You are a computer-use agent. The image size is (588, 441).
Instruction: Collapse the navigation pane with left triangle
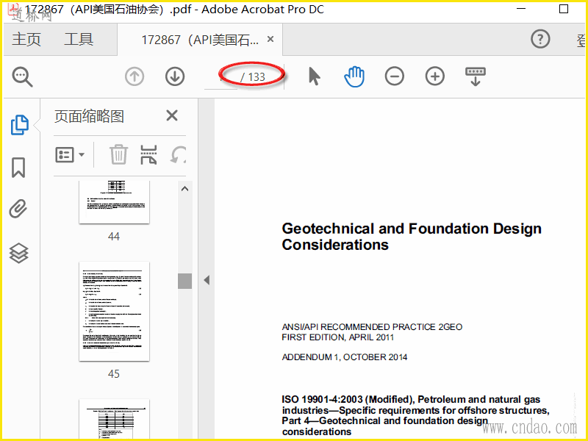pyautogui.click(x=207, y=280)
